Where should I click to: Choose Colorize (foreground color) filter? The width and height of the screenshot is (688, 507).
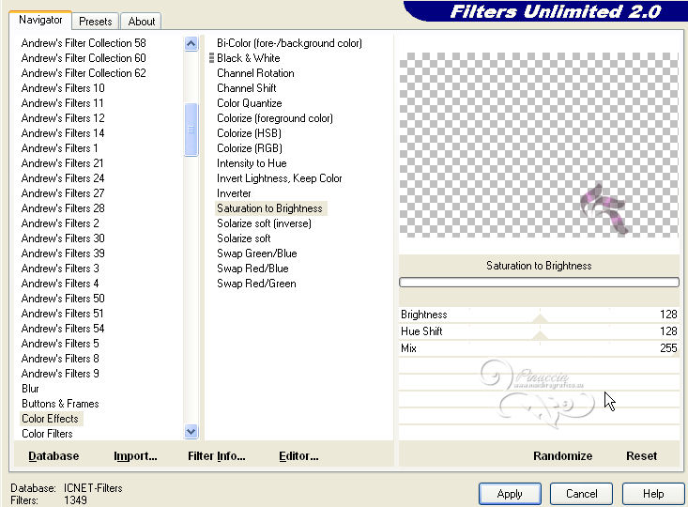coord(275,118)
